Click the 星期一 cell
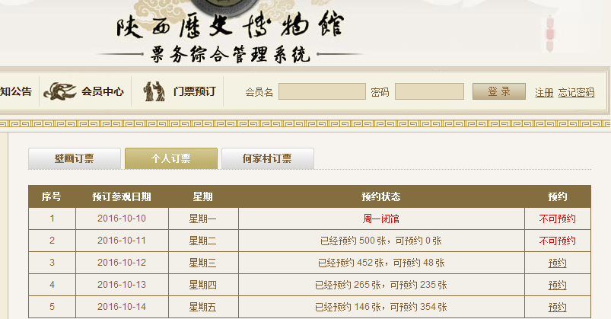 pos(202,219)
